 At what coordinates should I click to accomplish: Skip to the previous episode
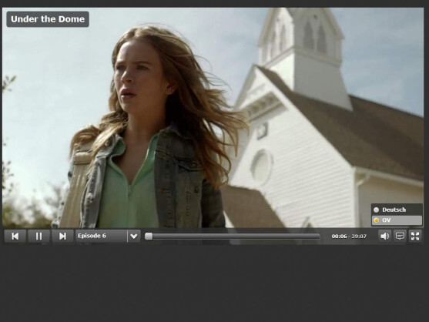click(x=15, y=236)
